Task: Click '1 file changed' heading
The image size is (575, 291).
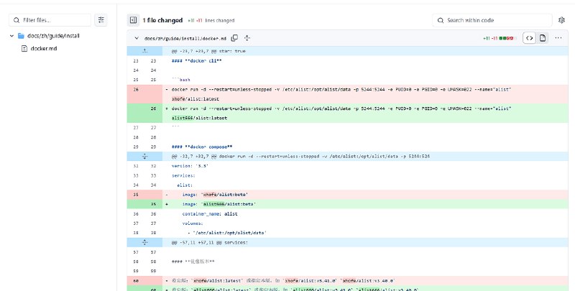Action: (162, 20)
